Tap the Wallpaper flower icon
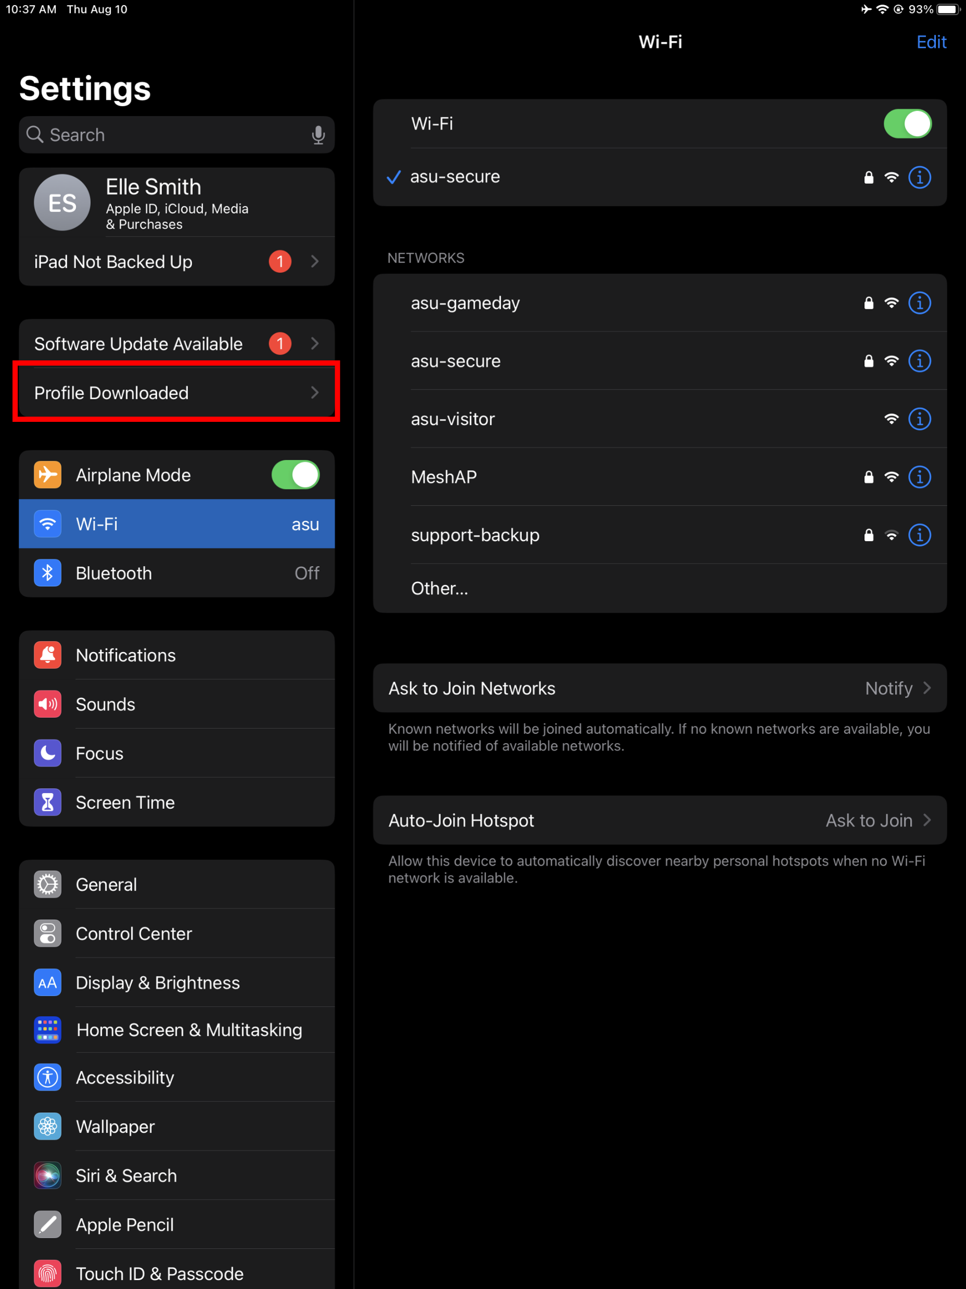 [48, 1127]
